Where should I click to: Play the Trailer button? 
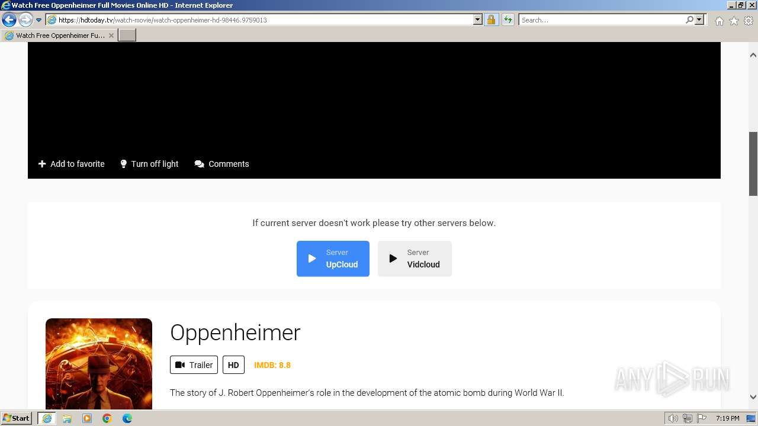(x=194, y=365)
